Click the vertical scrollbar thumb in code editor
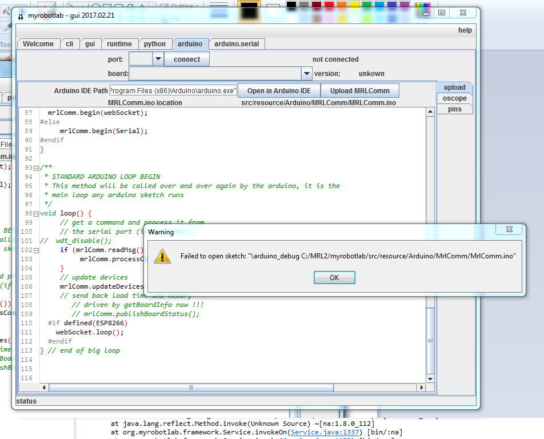544x439 pixels. coord(430,341)
